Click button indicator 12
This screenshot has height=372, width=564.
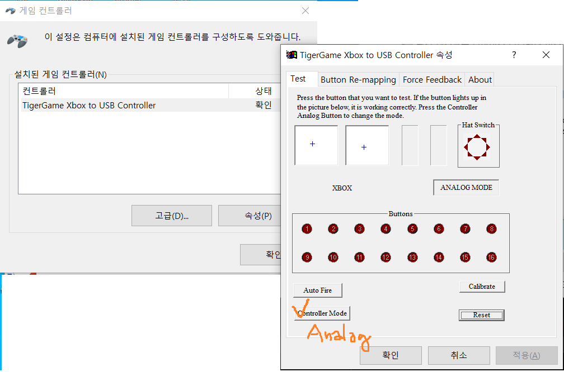pos(386,257)
